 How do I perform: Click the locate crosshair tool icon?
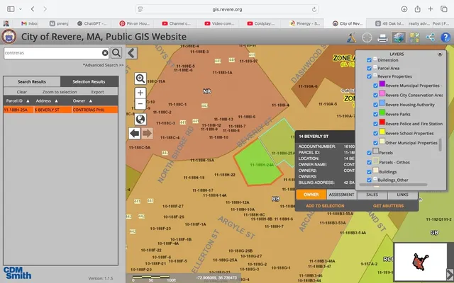point(367,38)
